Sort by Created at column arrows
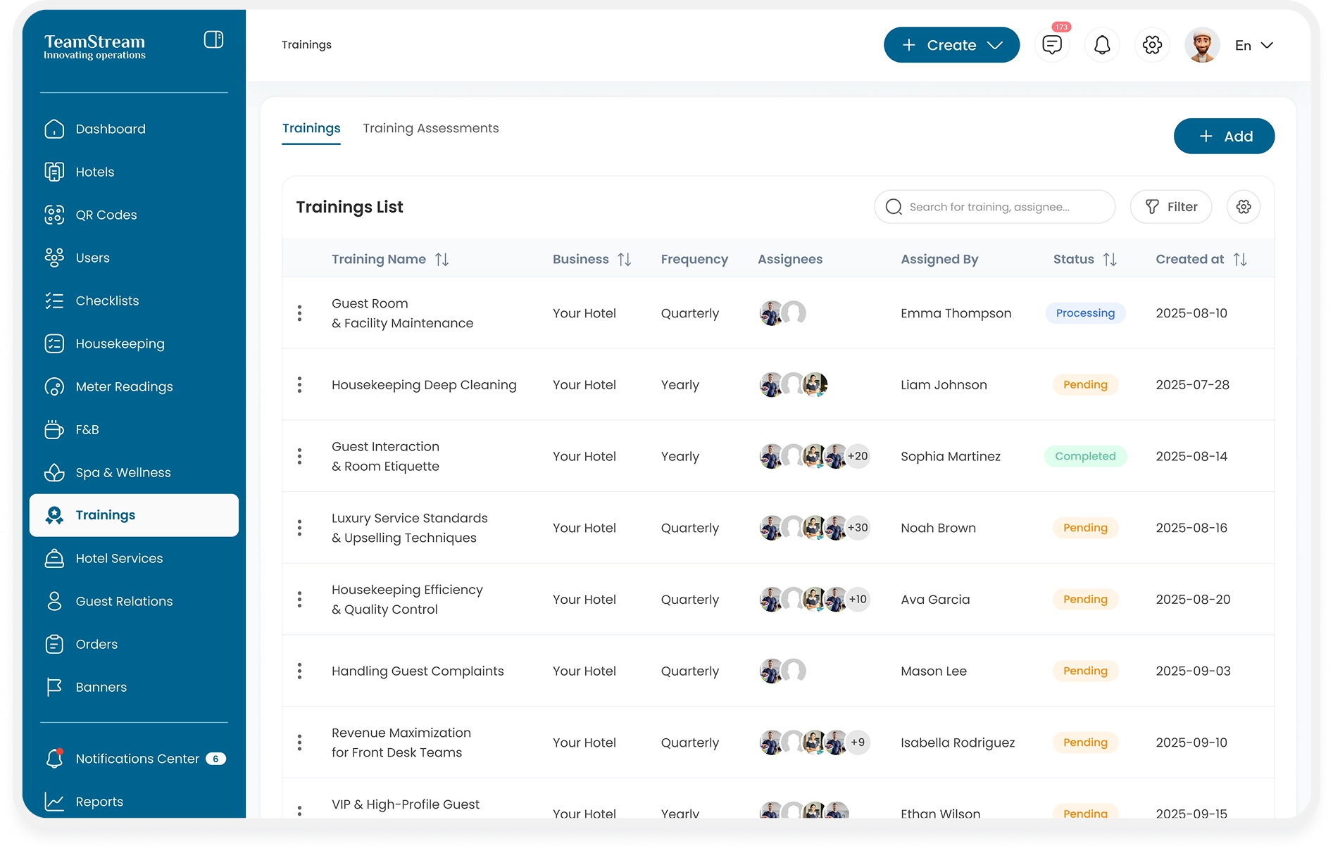The height and width of the screenshot is (853, 1333). point(1240,260)
